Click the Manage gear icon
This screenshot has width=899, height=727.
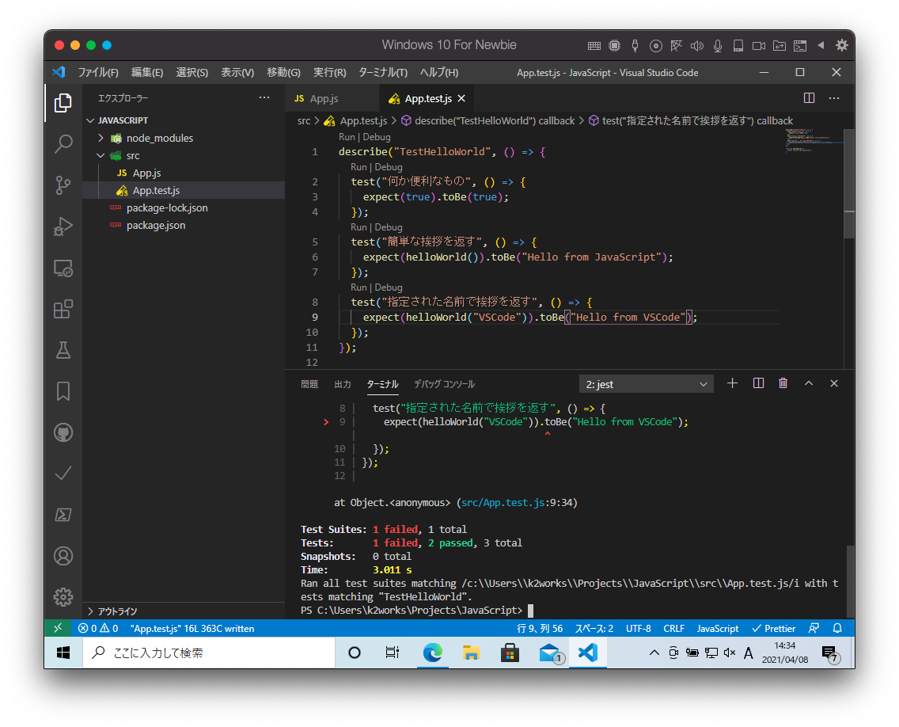coord(63,596)
